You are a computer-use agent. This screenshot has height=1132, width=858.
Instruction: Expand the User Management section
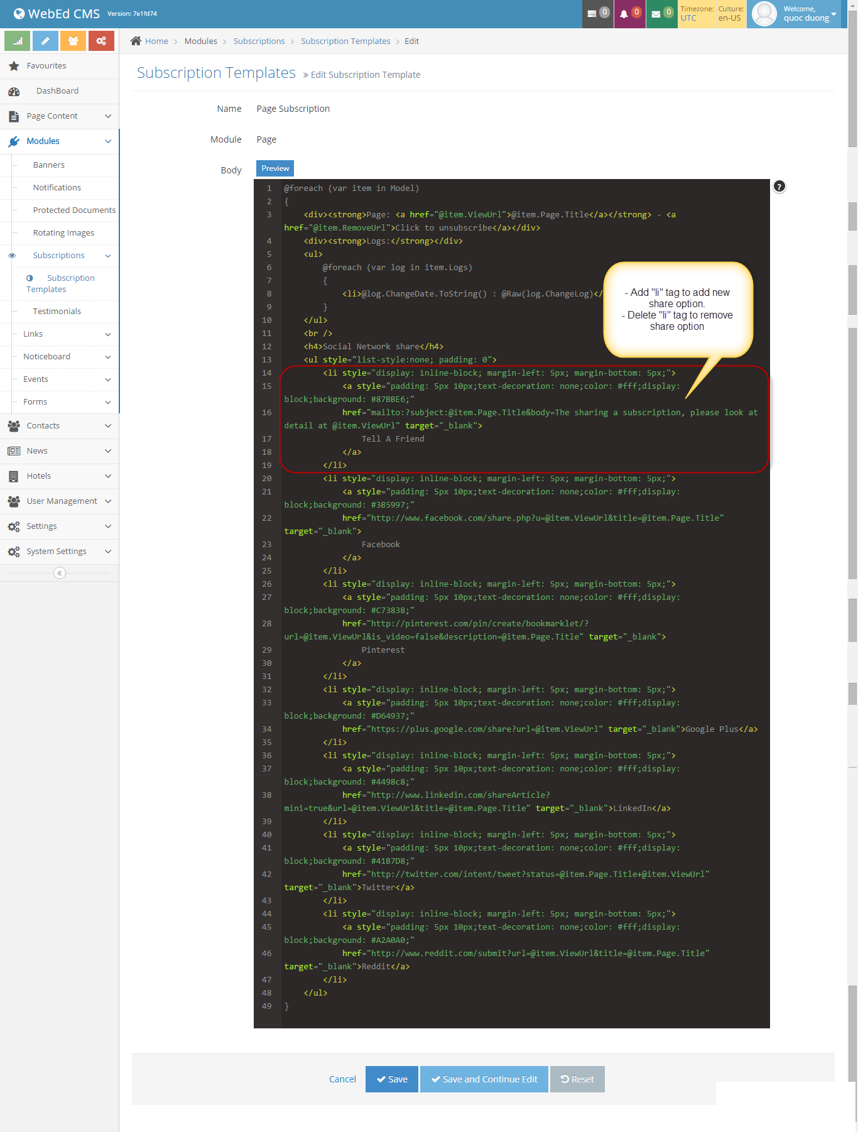pyautogui.click(x=60, y=501)
